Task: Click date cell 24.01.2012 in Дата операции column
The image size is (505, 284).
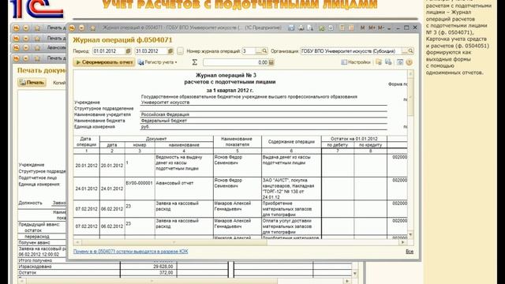Action: point(86,189)
